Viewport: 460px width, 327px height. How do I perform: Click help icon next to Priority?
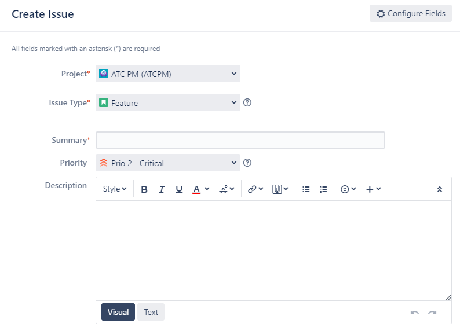[x=247, y=163]
